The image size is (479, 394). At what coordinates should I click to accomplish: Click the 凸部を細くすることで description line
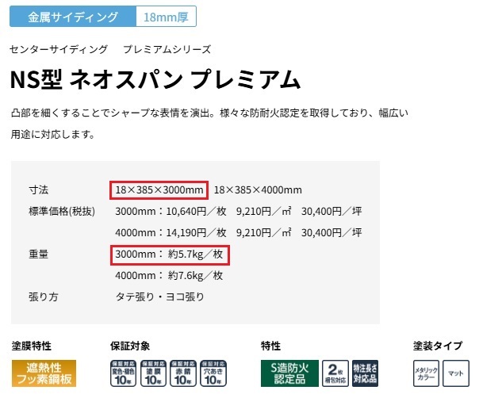(209, 113)
